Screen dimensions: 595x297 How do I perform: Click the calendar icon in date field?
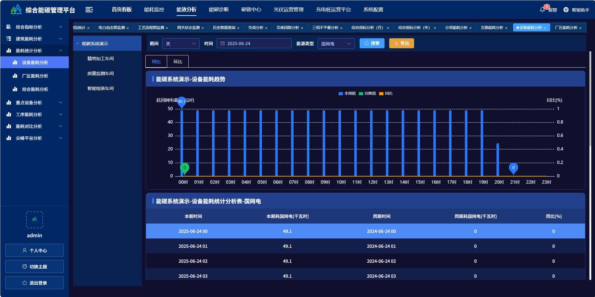[x=223, y=44]
